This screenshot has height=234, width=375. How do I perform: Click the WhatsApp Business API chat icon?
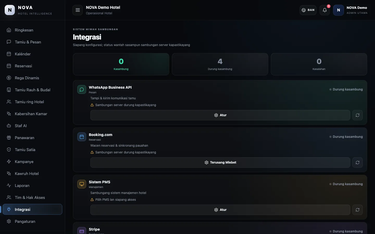pyautogui.click(x=82, y=89)
